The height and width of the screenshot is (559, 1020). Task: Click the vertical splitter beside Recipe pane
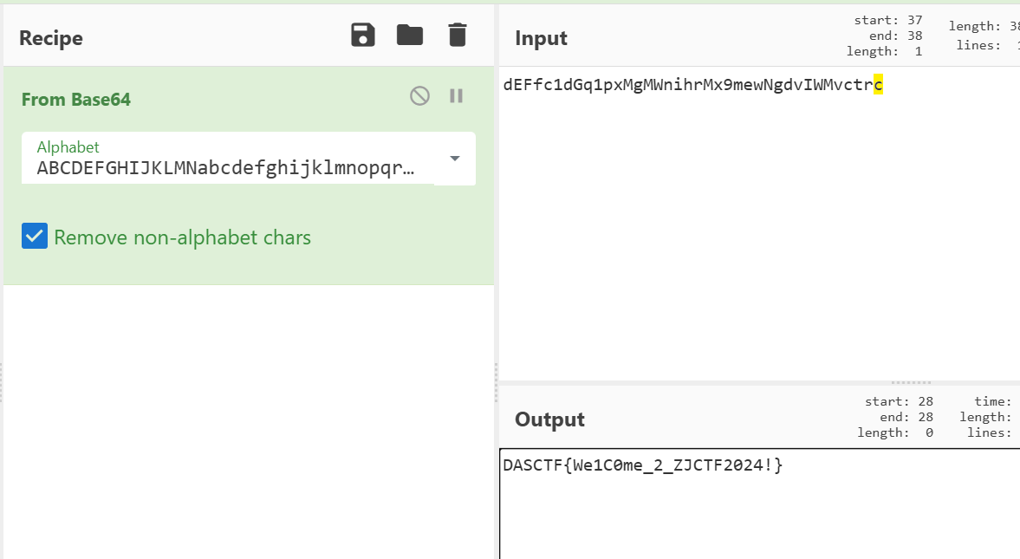(497, 371)
